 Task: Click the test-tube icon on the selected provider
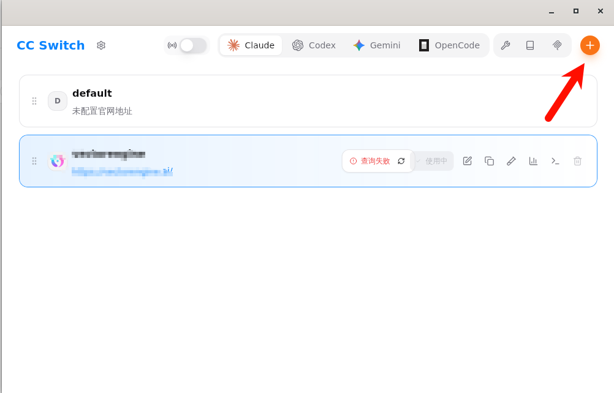pos(511,161)
